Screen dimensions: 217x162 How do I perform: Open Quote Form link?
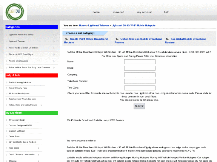click(x=14, y=136)
